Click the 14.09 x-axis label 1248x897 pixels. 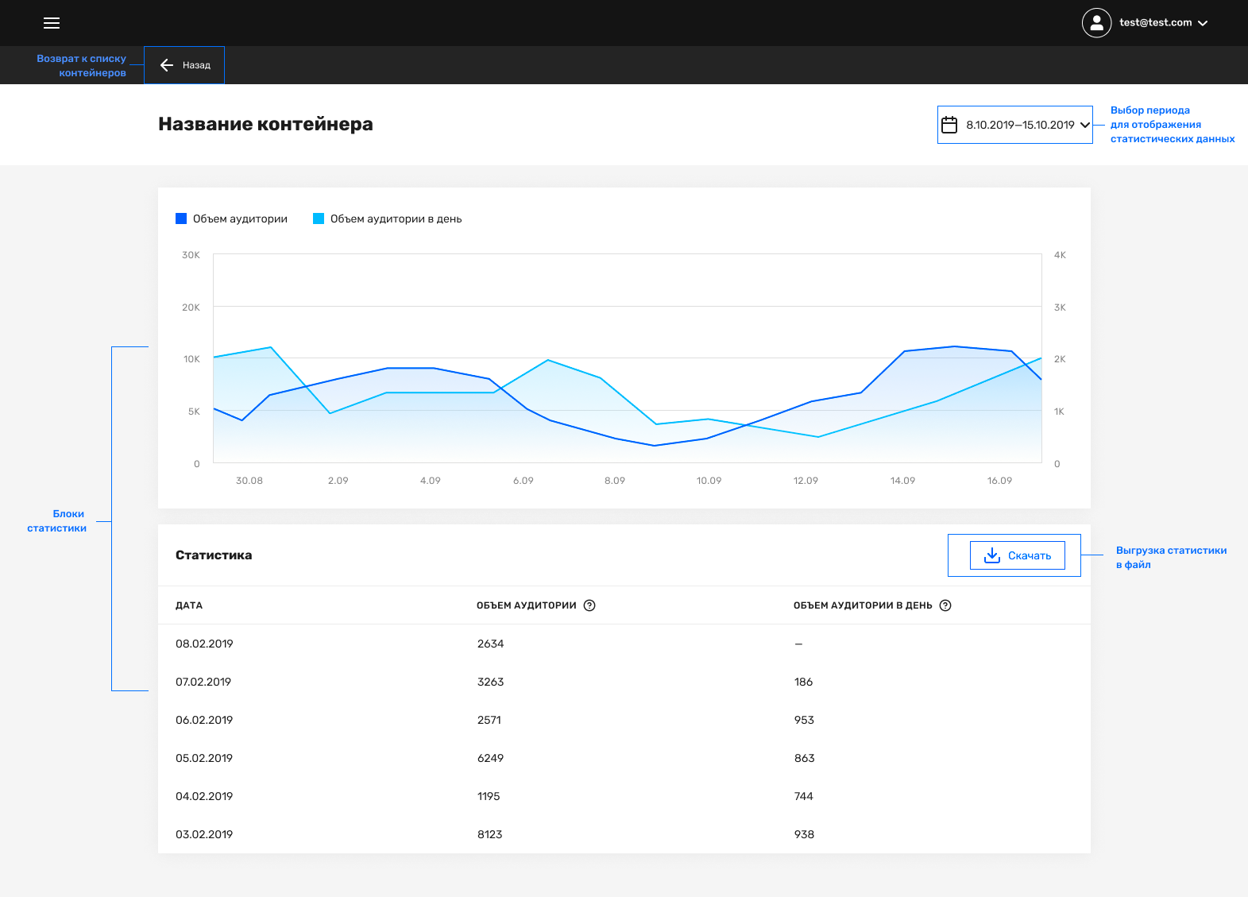point(903,481)
